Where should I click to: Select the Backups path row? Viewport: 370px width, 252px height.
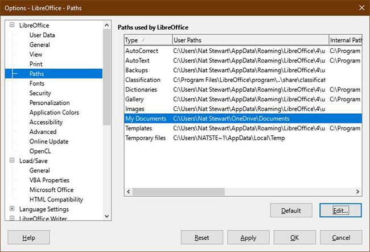click(x=243, y=70)
